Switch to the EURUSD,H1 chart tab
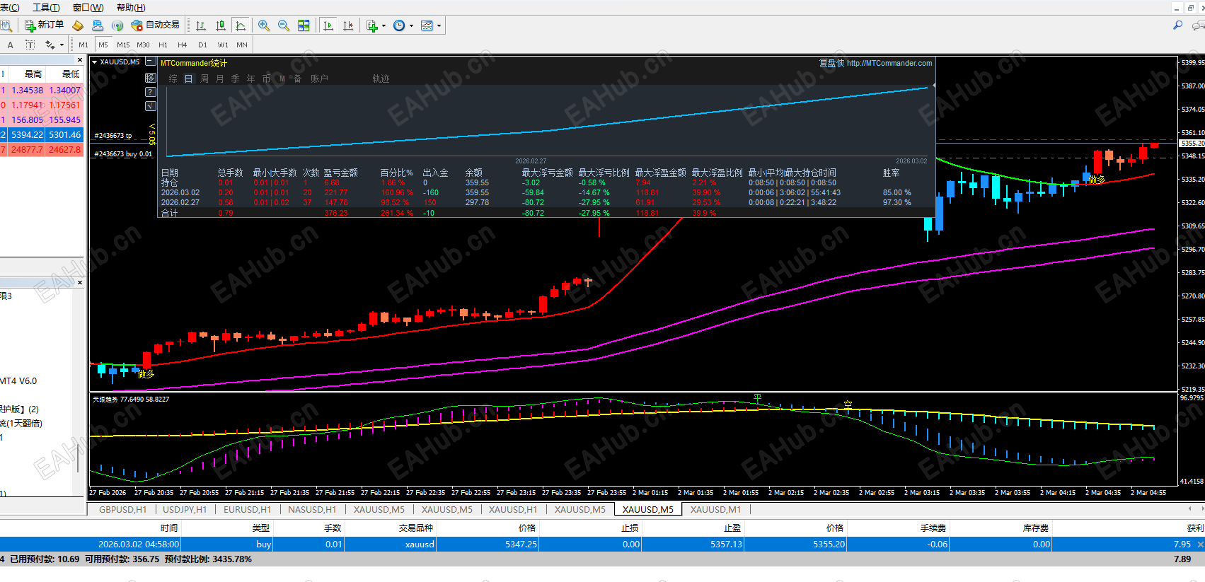The height and width of the screenshot is (582, 1205). pos(247,509)
